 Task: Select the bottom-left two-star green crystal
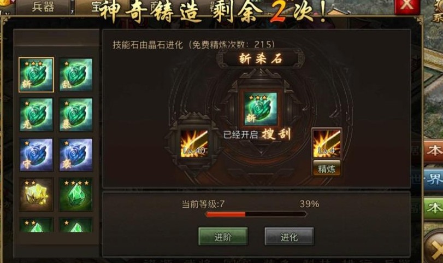pos(36,225)
